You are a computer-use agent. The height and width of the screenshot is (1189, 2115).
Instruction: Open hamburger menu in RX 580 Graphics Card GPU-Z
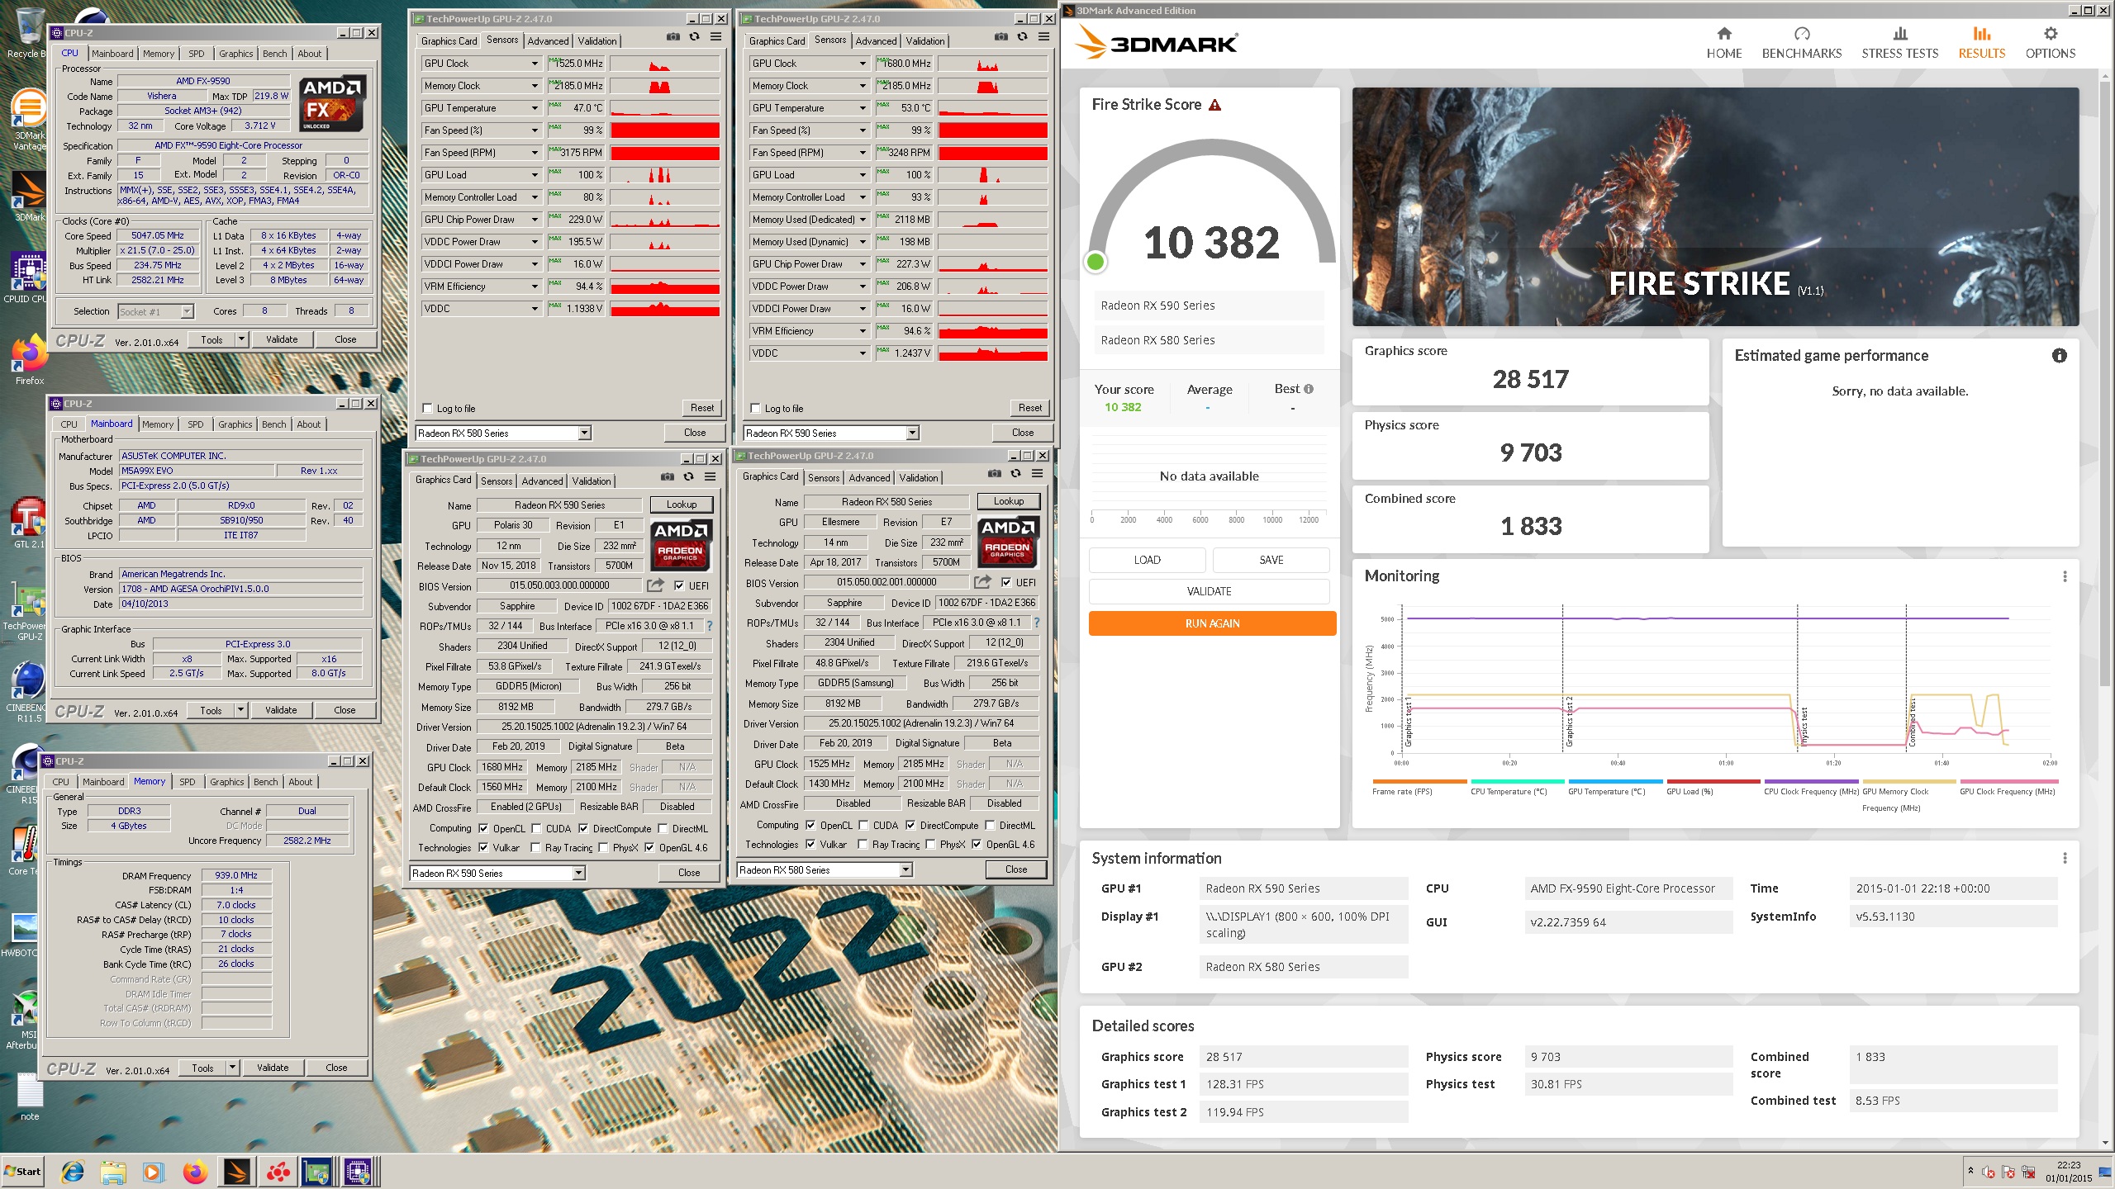pos(1038,474)
